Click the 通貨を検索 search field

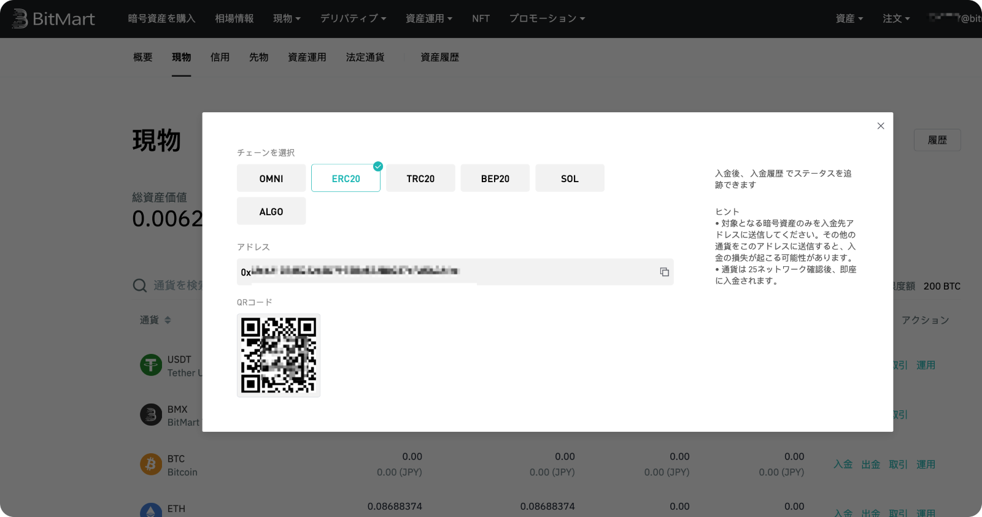(x=178, y=285)
